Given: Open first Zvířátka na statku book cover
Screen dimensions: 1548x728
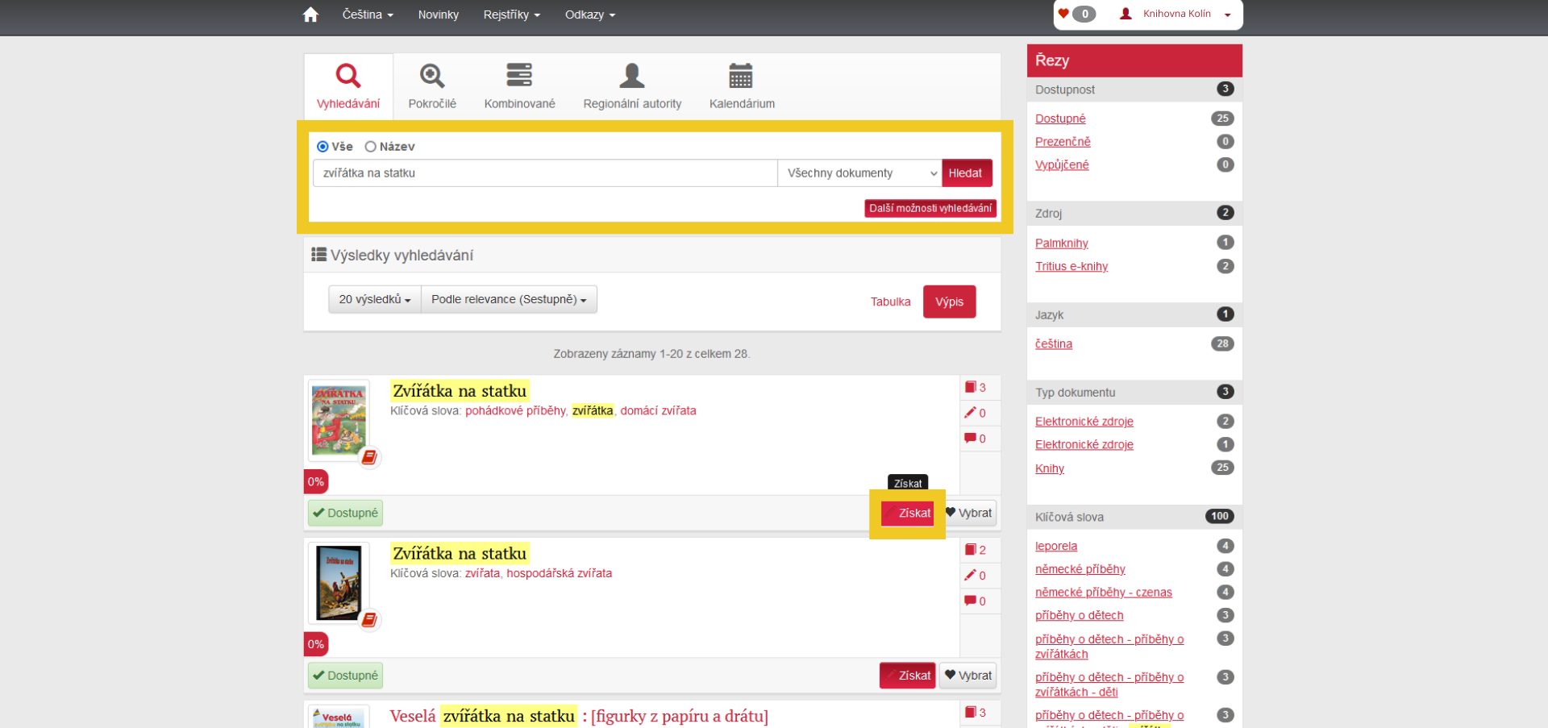Looking at the screenshot, I should point(339,420).
